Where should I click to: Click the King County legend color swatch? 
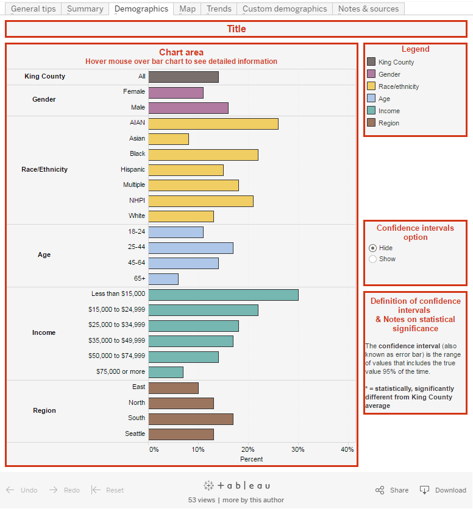371,62
